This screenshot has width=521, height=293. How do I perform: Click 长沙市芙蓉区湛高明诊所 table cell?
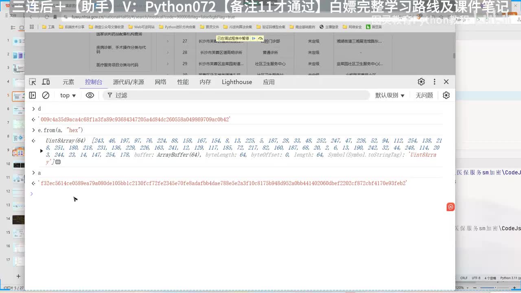(221, 52)
